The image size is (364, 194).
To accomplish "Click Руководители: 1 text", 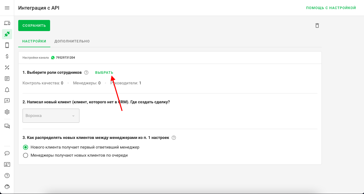I will coord(126,83).
